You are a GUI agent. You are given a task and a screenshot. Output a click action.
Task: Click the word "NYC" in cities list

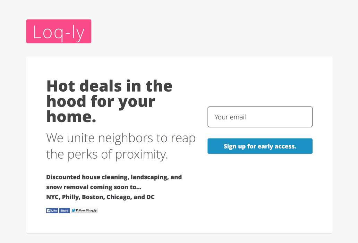(52, 197)
